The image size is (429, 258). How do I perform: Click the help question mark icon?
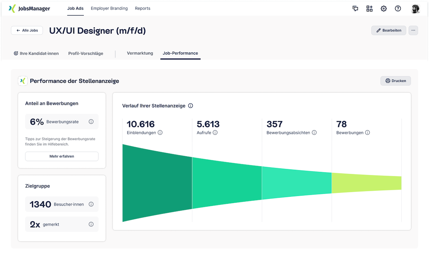(x=398, y=8)
